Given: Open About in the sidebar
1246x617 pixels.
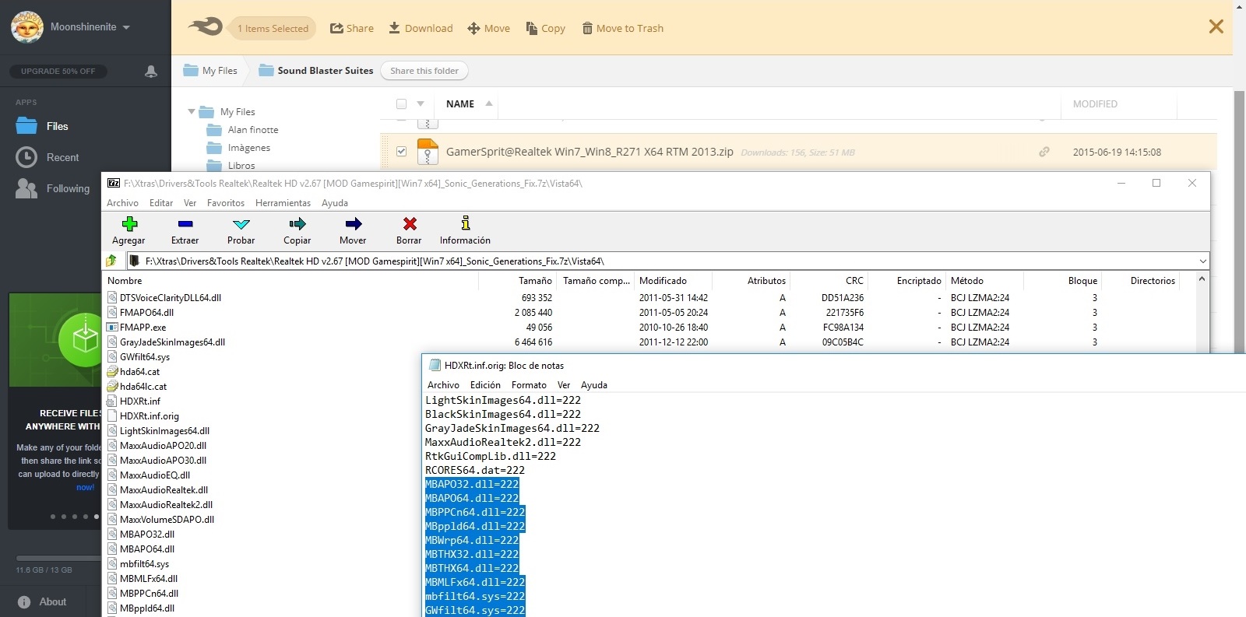Looking at the screenshot, I should 43,601.
